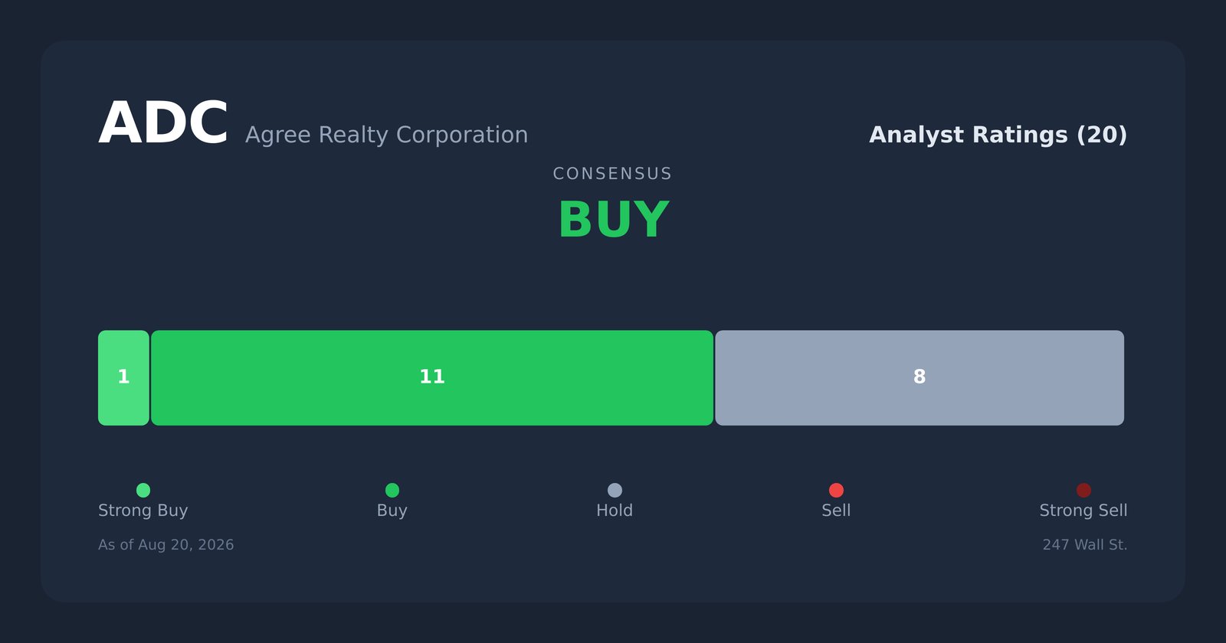
Task: Click the Buy legend text label
Action: point(392,511)
